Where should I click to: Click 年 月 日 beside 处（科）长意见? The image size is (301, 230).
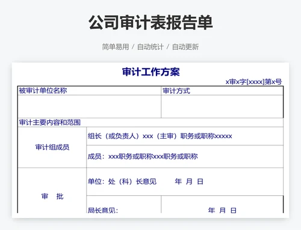coord(189,181)
